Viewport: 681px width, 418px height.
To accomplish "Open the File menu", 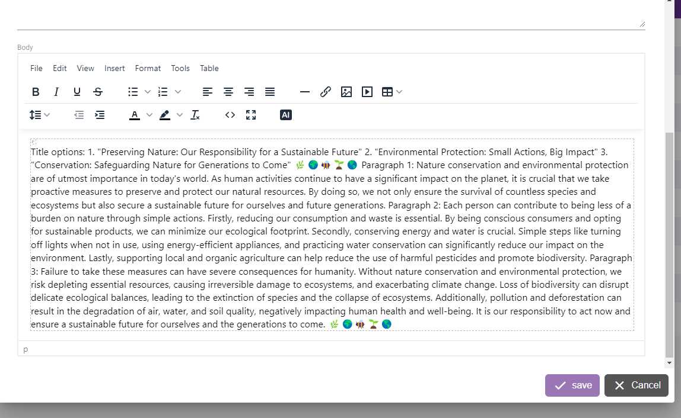I will [x=37, y=69].
